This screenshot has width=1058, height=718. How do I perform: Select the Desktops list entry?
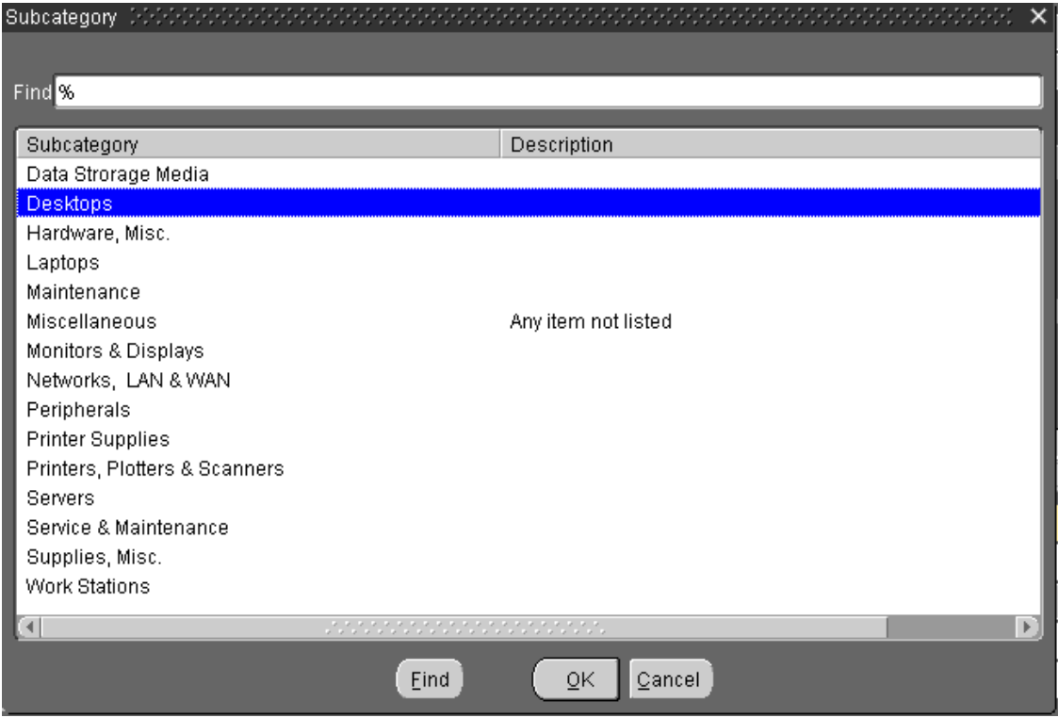pos(71,204)
